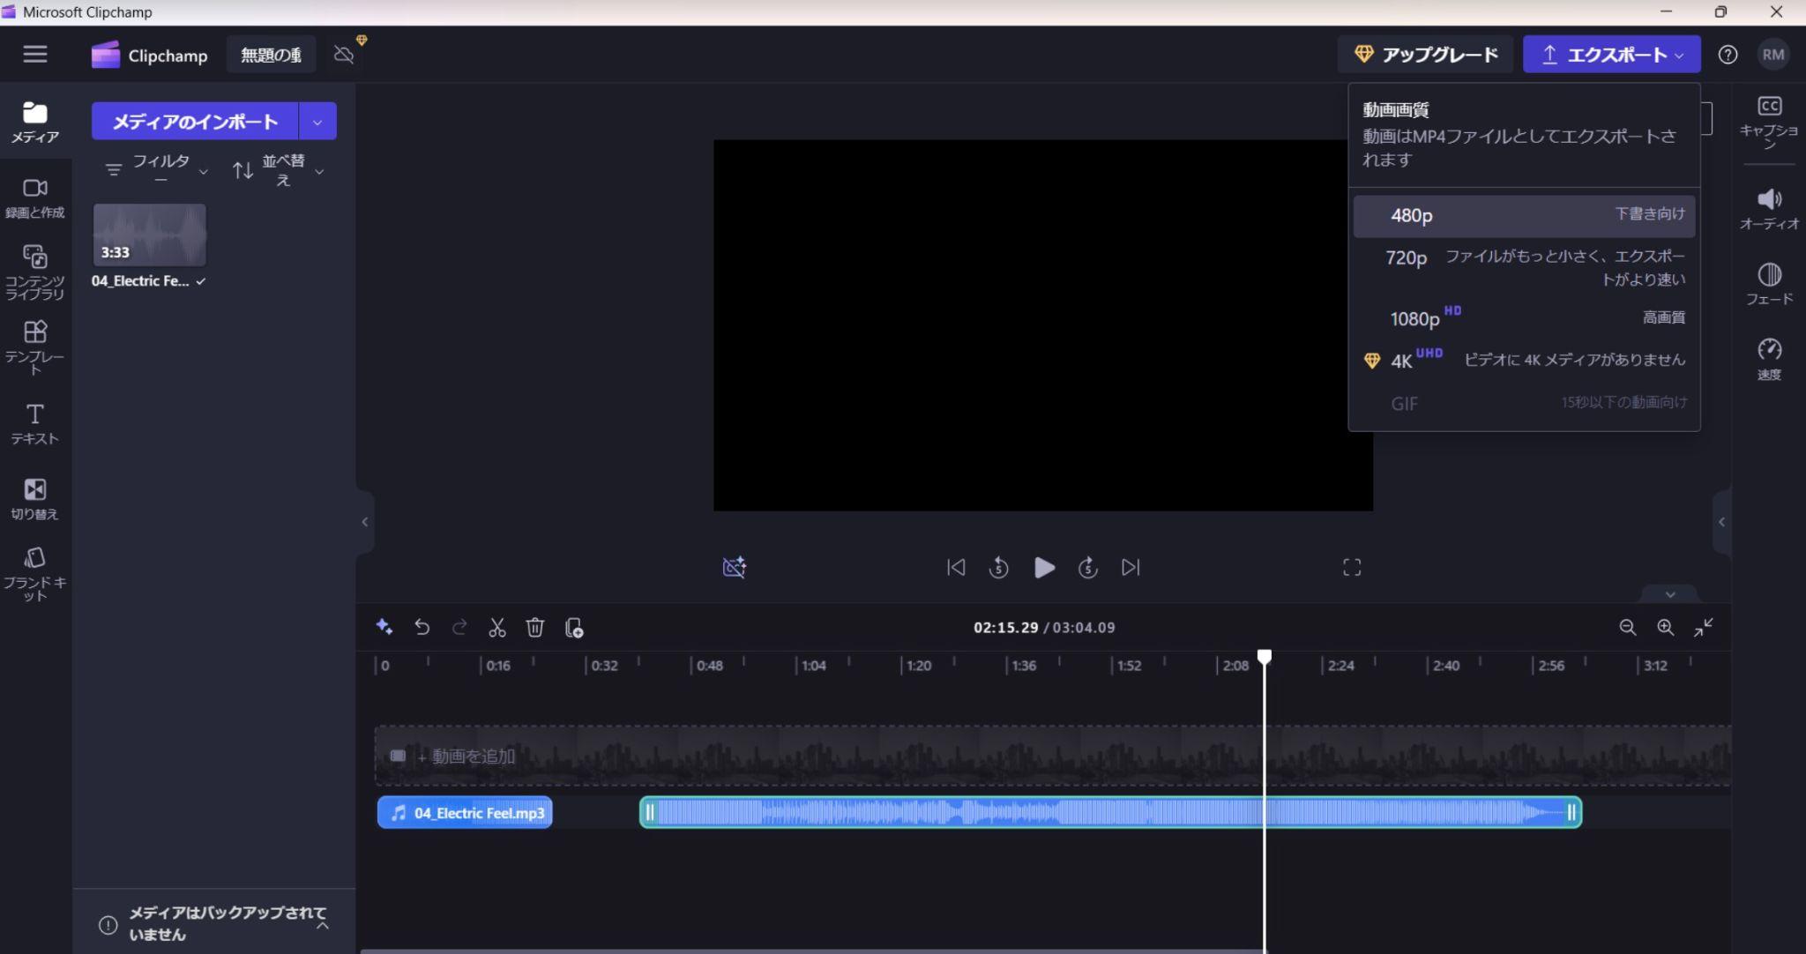Open the 並べ替え sort dropdown
Image resolution: width=1806 pixels, height=954 pixels.
click(x=279, y=169)
